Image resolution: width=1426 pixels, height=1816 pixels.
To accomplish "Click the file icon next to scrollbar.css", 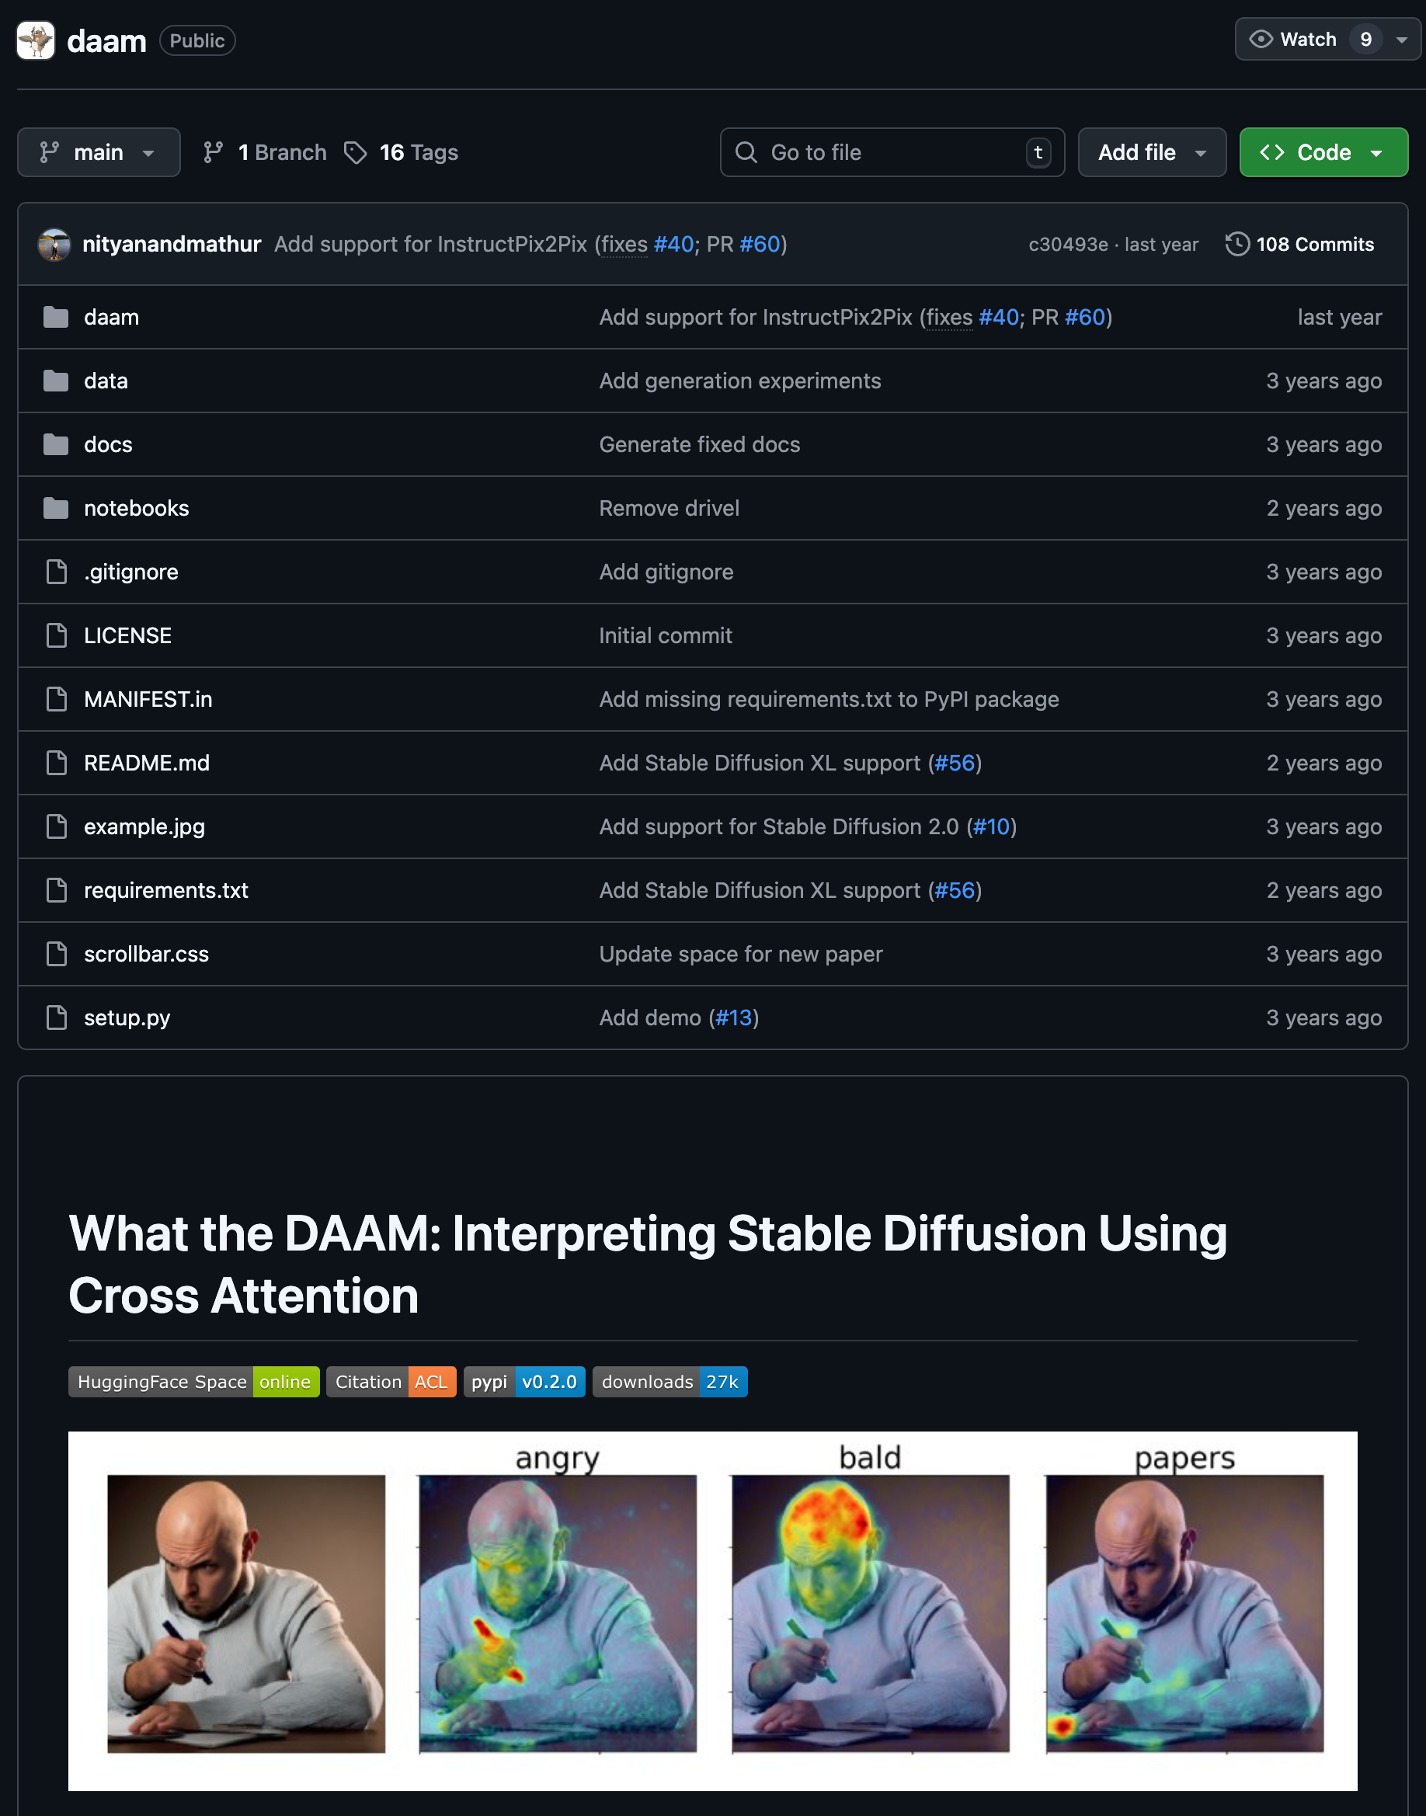I will 57,954.
